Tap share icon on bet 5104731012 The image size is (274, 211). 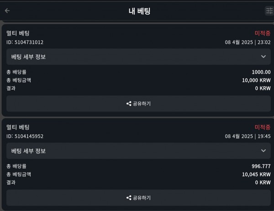pos(129,104)
